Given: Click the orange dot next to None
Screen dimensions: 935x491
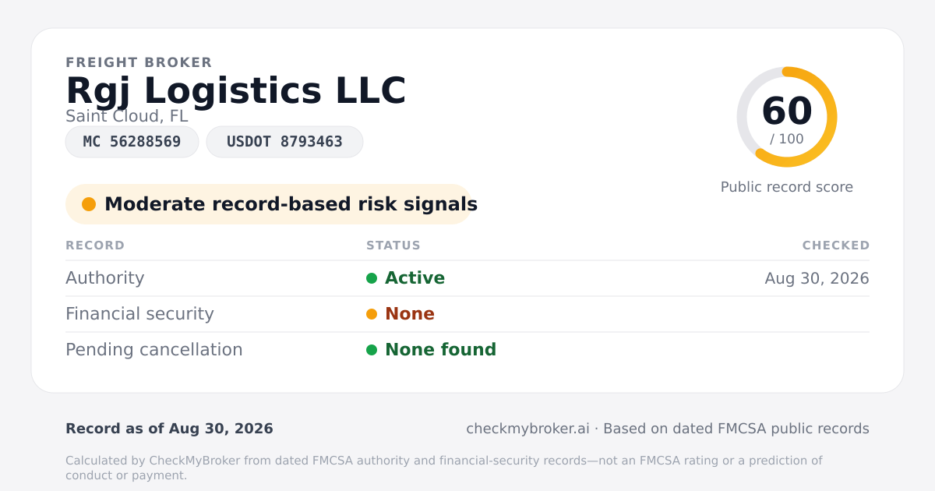Looking at the screenshot, I should click(x=372, y=314).
